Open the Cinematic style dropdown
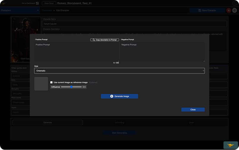The width and height of the screenshot is (239, 150). point(120,71)
